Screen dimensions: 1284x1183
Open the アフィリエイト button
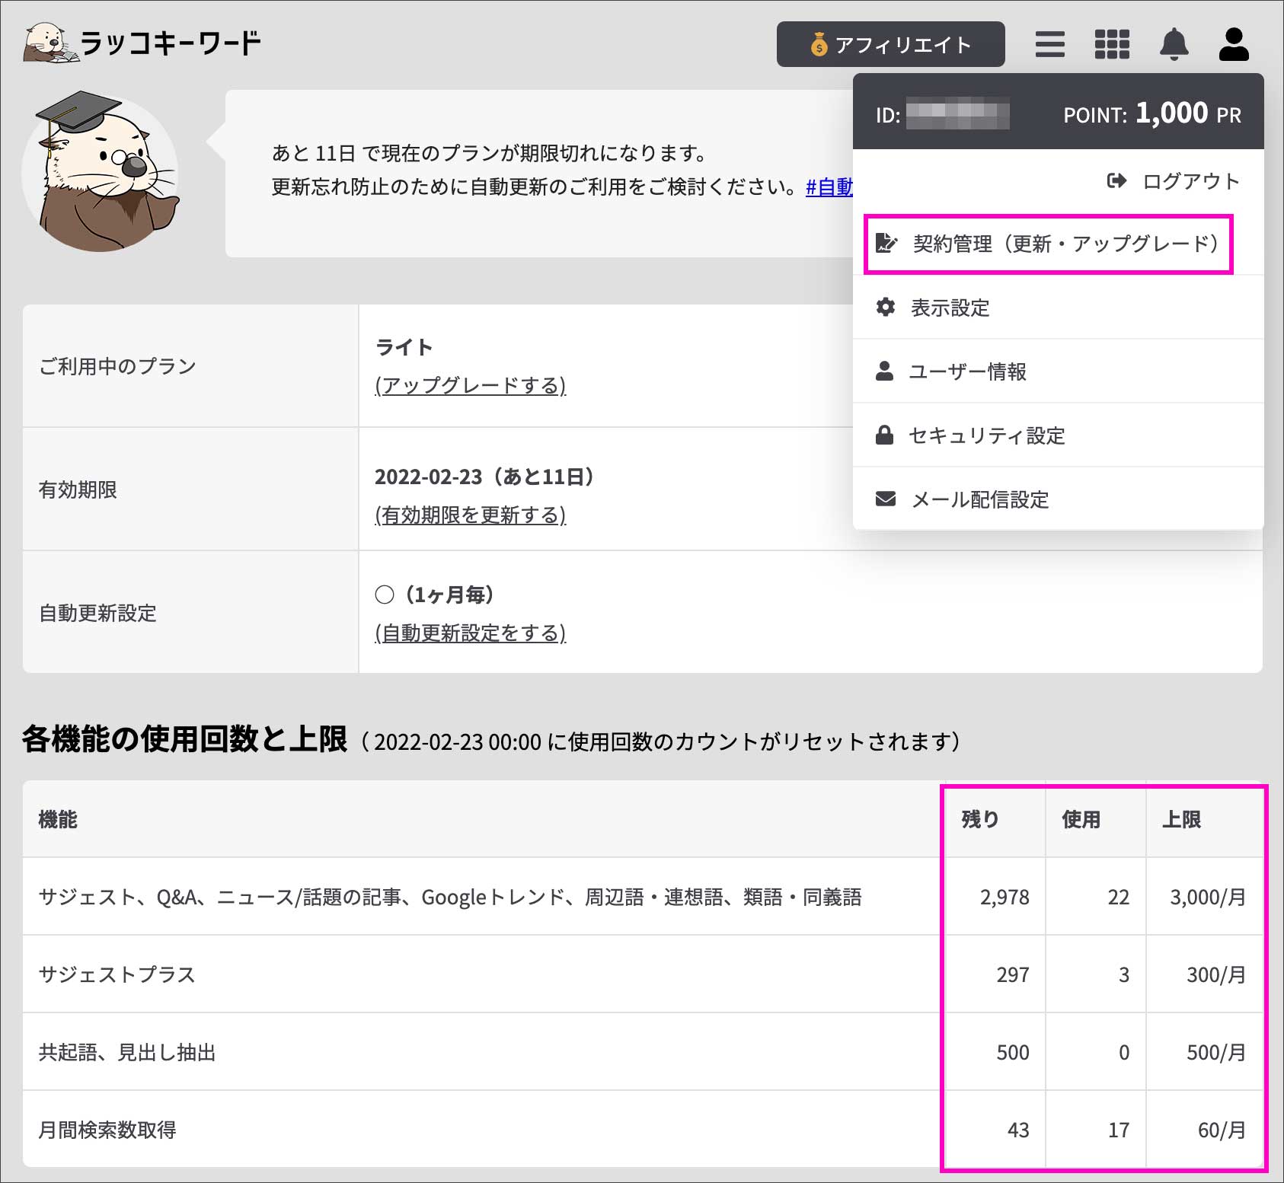890,45
